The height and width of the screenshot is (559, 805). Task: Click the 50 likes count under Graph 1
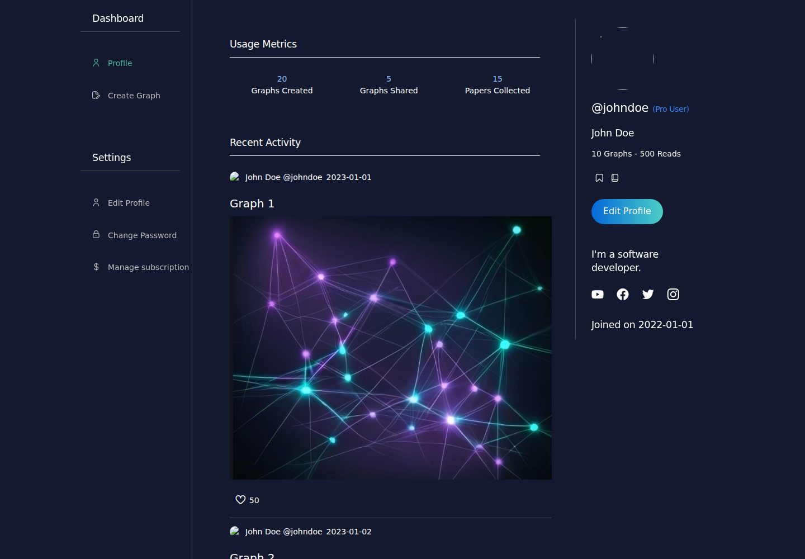254,500
